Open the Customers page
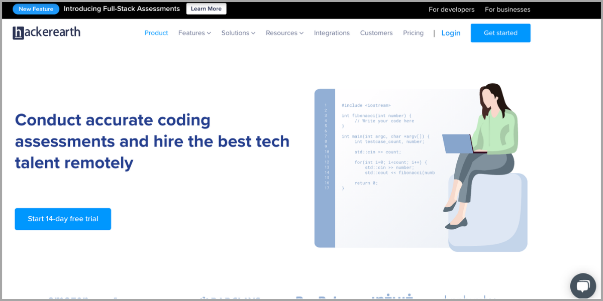 click(376, 33)
